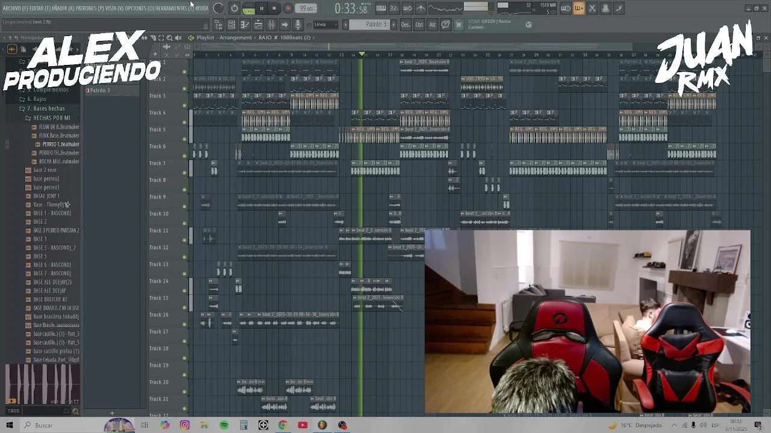Open the HERRAMIENTAS menu
The image size is (771, 433).
pyautogui.click(x=175, y=8)
